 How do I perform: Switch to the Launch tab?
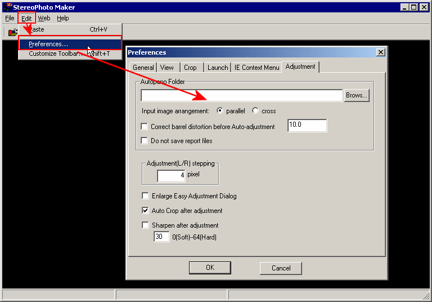(218, 68)
